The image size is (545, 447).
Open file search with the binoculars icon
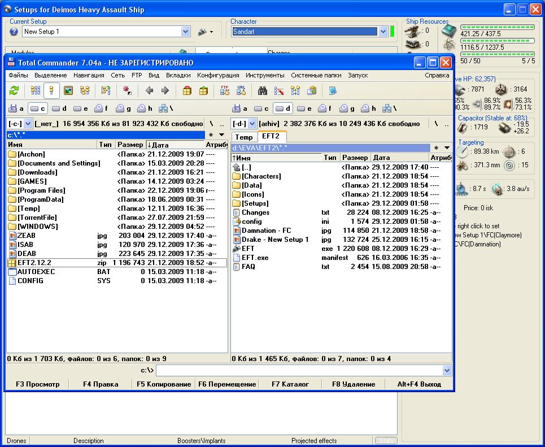[263, 90]
